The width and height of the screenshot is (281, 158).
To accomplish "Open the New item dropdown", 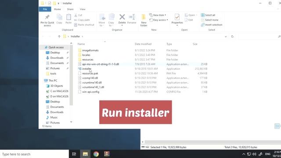I will tap(158, 15).
